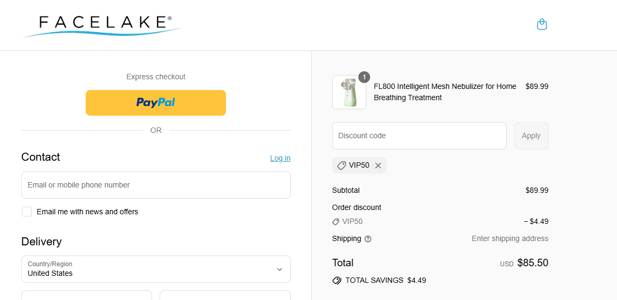Click the Subtotal $89.99 value
Viewport: 617px width, 300px height.
[537, 191]
